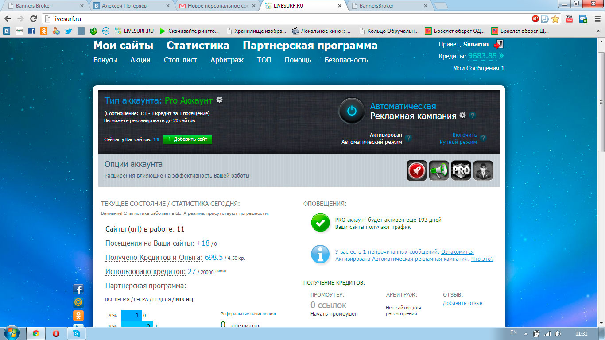The width and height of the screenshot is (605, 340).
Task: Open the Арбитраж page
Action: coord(227,60)
